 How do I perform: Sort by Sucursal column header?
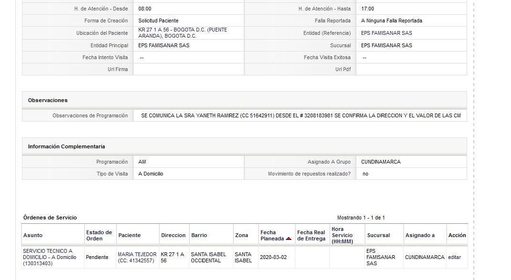tap(378, 235)
